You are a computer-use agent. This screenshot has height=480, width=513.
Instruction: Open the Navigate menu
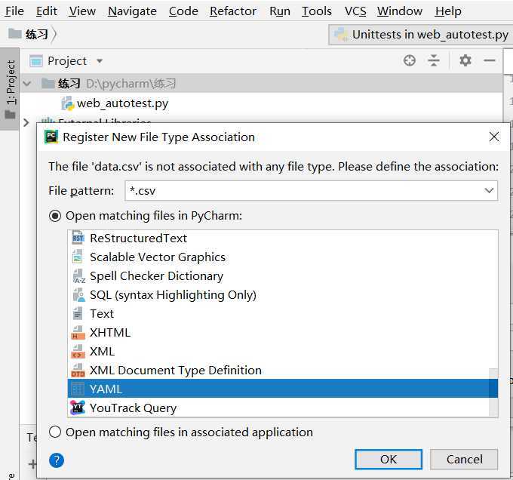click(x=132, y=11)
